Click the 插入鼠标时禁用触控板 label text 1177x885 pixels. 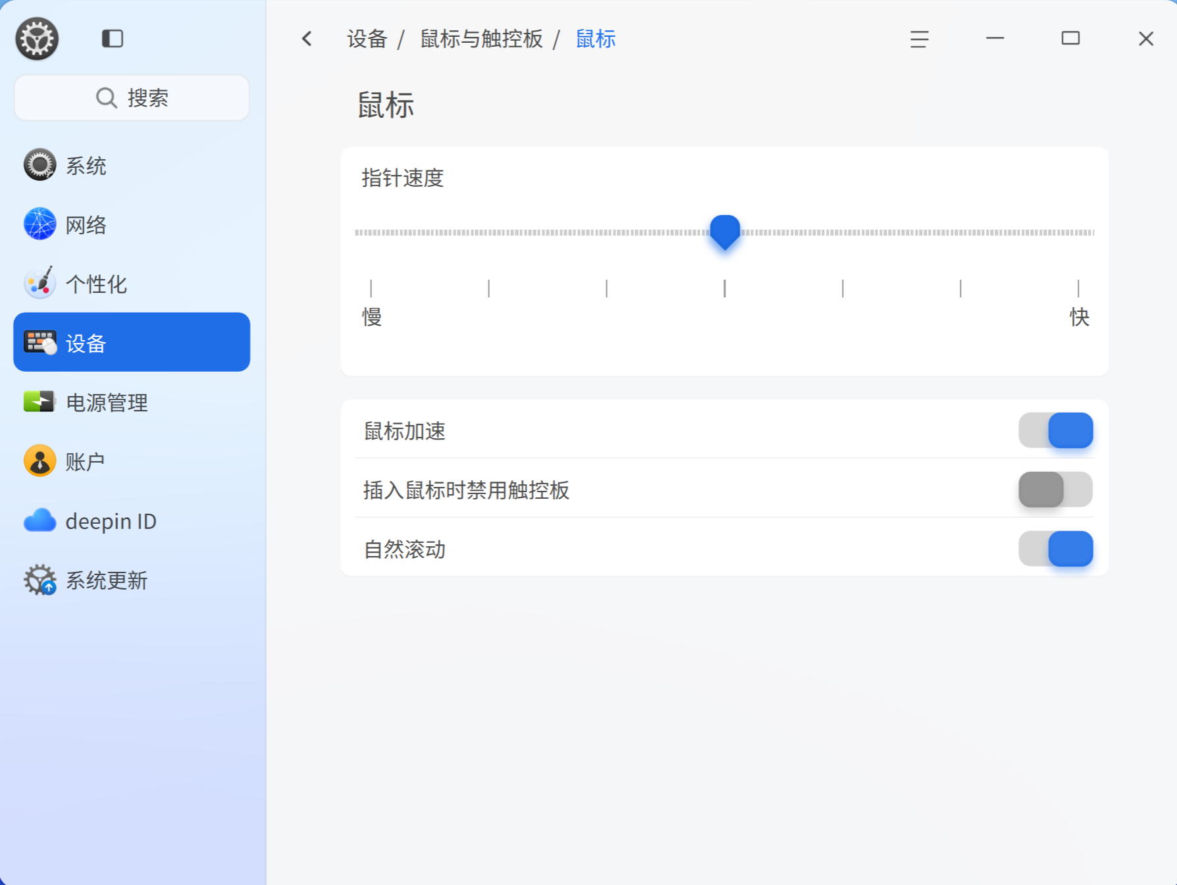[466, 490]
